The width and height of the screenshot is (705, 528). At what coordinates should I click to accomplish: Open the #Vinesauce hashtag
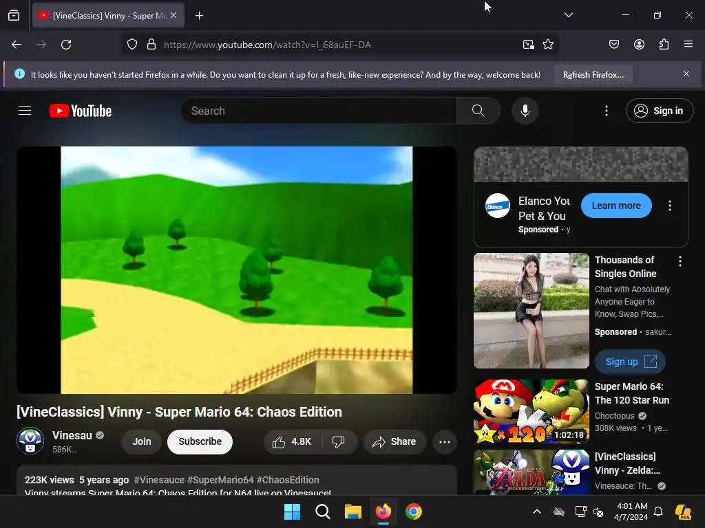coord(159,479)
